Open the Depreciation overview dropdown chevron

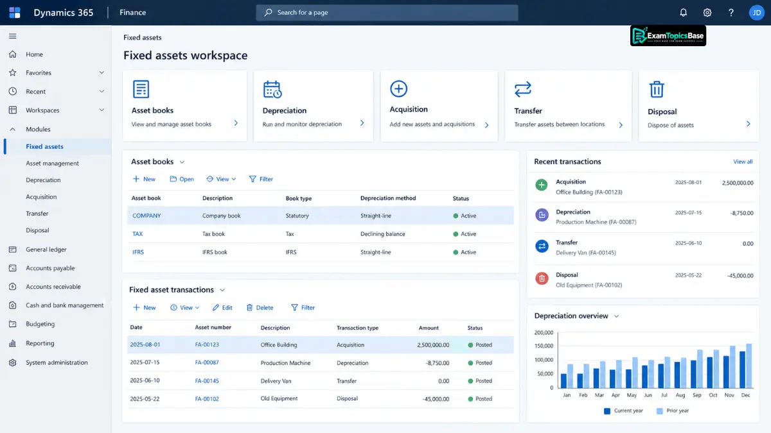[616, 316]
